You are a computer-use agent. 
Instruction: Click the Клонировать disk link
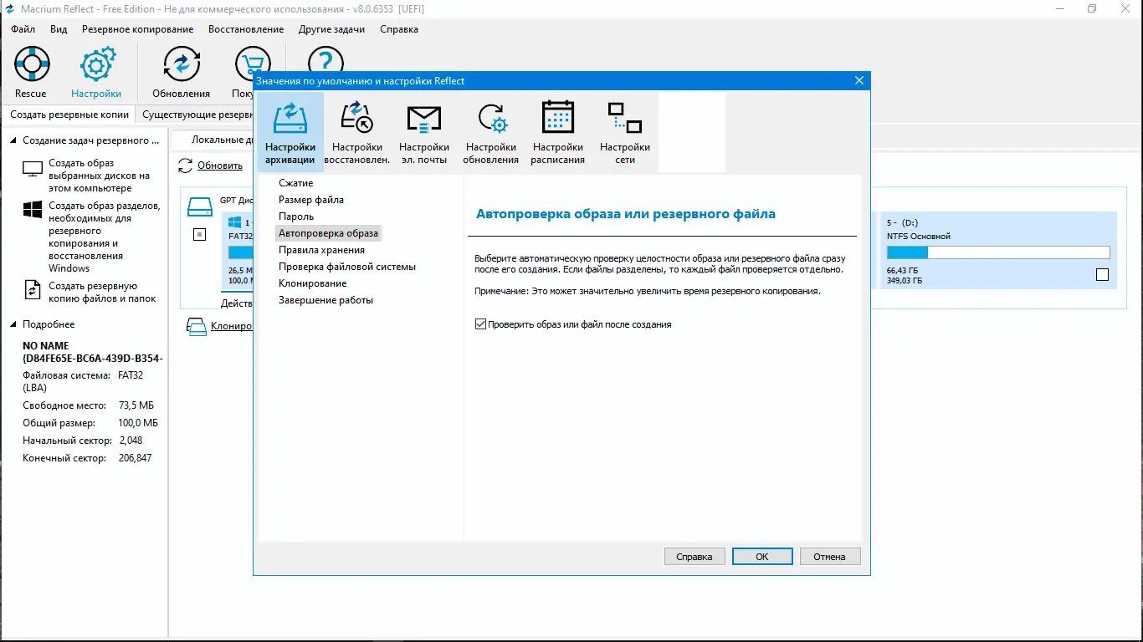pos(232,326)
